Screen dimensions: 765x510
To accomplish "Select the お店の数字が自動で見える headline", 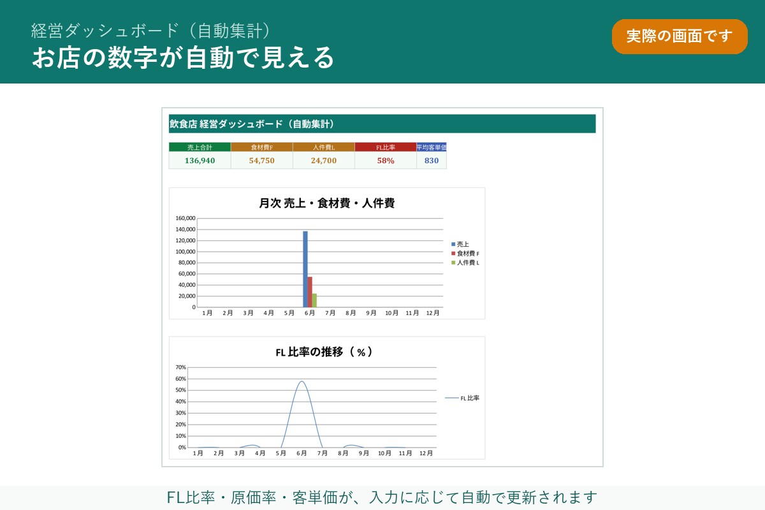I will [x=184, y=57].
